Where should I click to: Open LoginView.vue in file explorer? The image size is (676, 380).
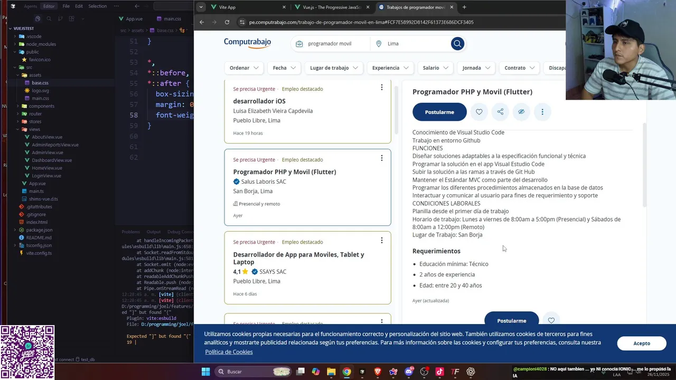point(46,176)
